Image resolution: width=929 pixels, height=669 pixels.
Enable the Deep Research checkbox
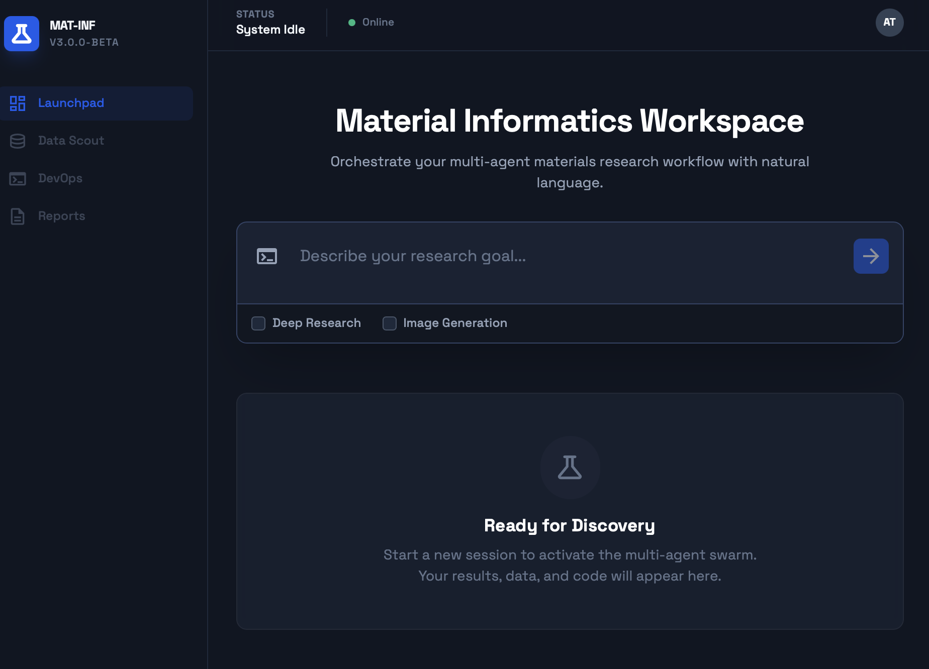(x=258, y=323)
